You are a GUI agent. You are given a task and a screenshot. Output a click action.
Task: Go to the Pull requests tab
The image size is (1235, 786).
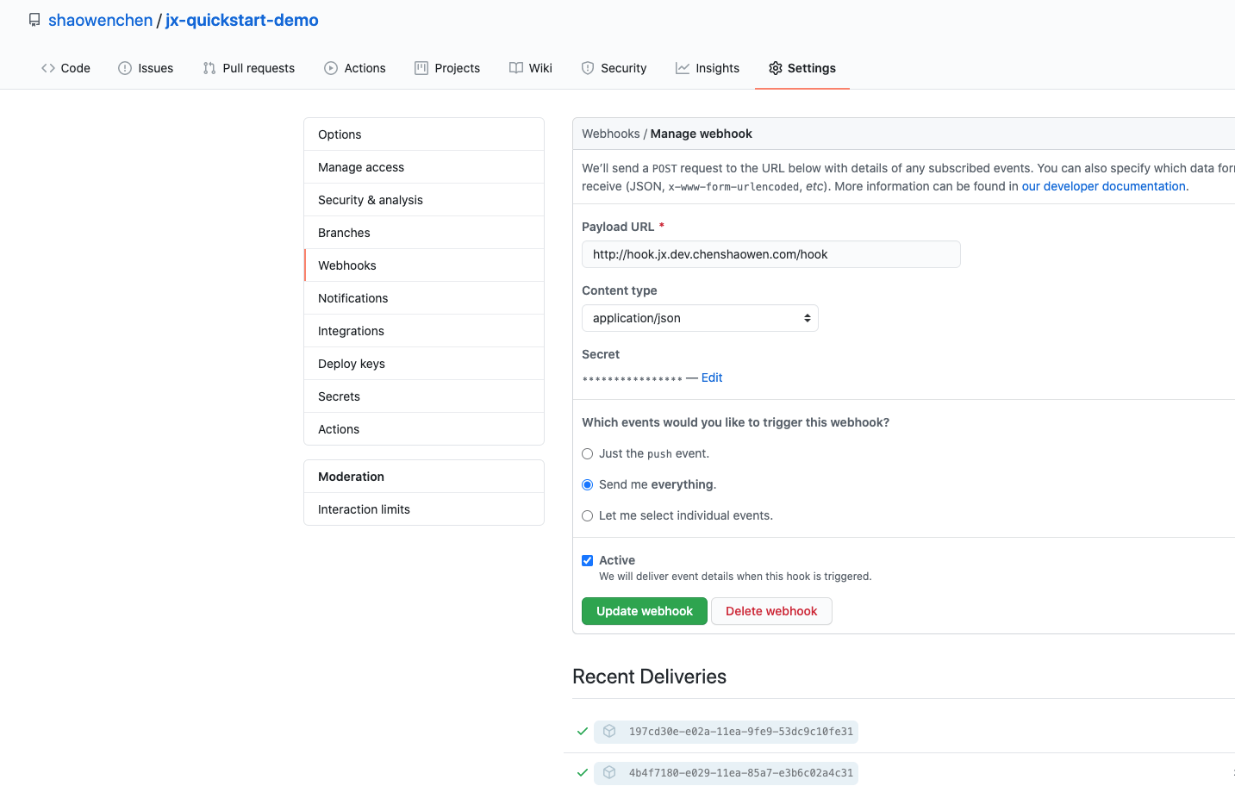pyautogui.click(x=249, y=68)
